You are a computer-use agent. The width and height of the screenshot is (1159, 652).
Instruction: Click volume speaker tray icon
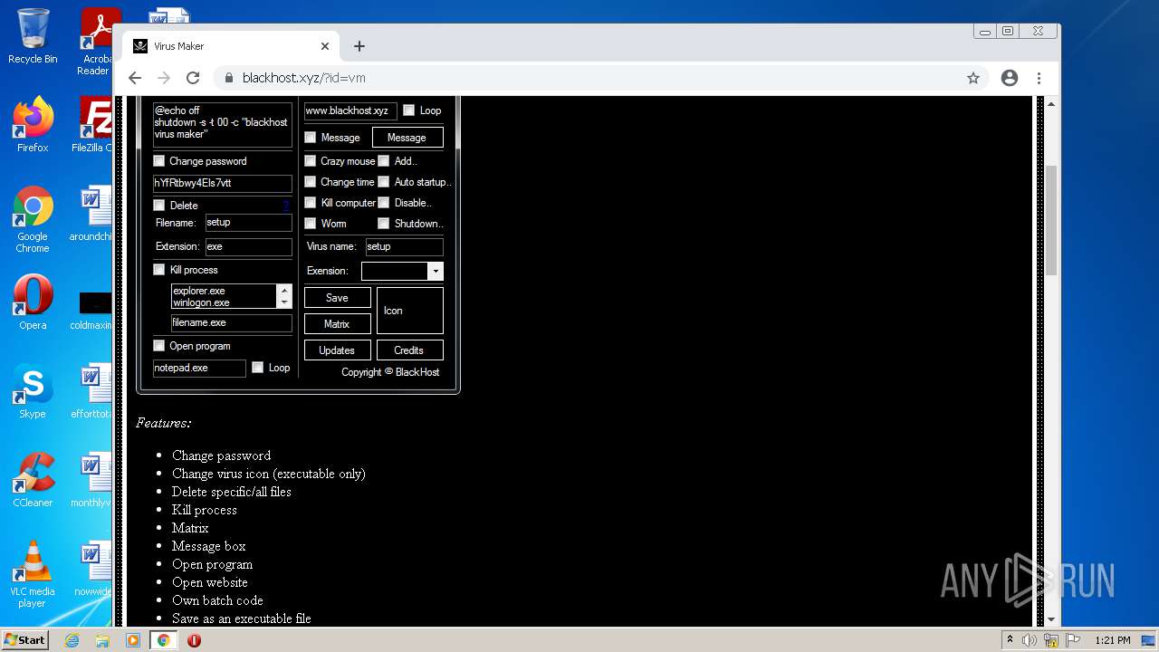click(1030, 640)
